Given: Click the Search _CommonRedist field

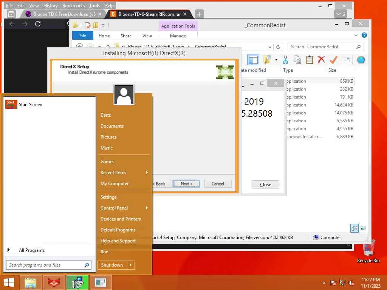Looking at the screenshot, I should tap(325, 47).
